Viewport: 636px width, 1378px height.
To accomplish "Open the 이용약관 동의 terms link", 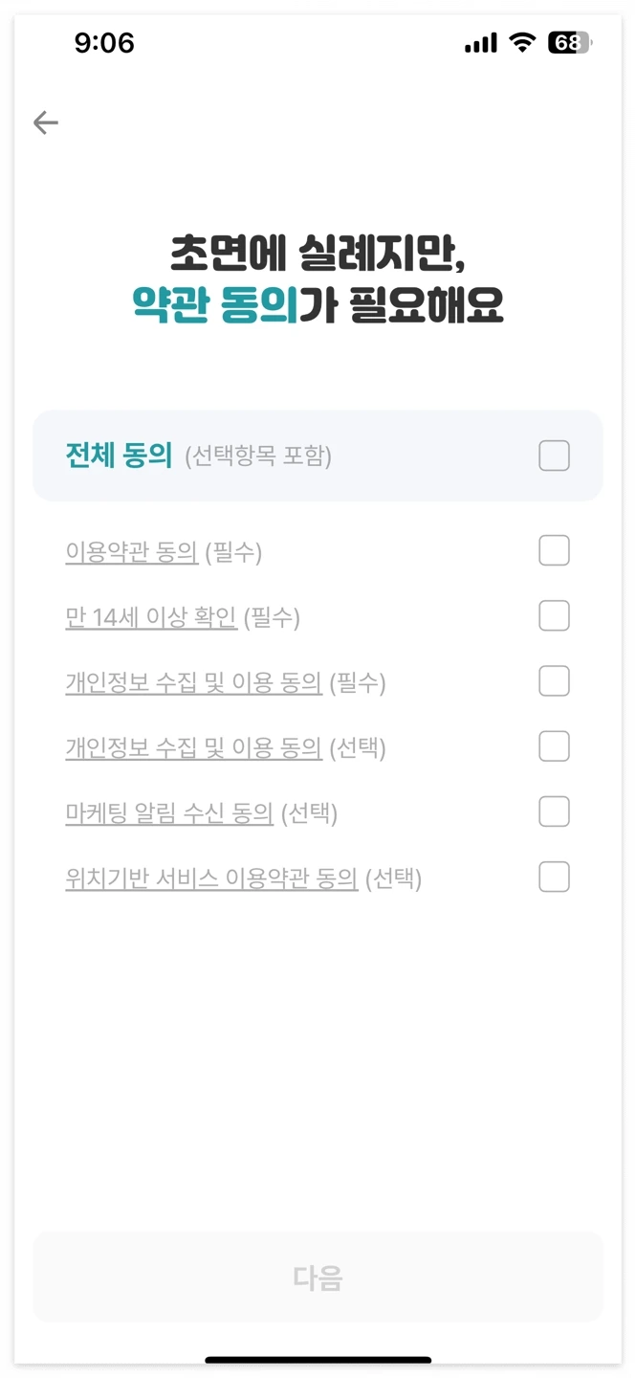I will [132, 552].
